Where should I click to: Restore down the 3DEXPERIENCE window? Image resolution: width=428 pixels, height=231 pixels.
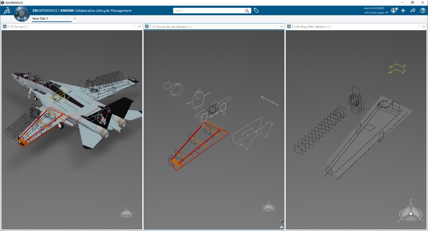tap(412, 3)
